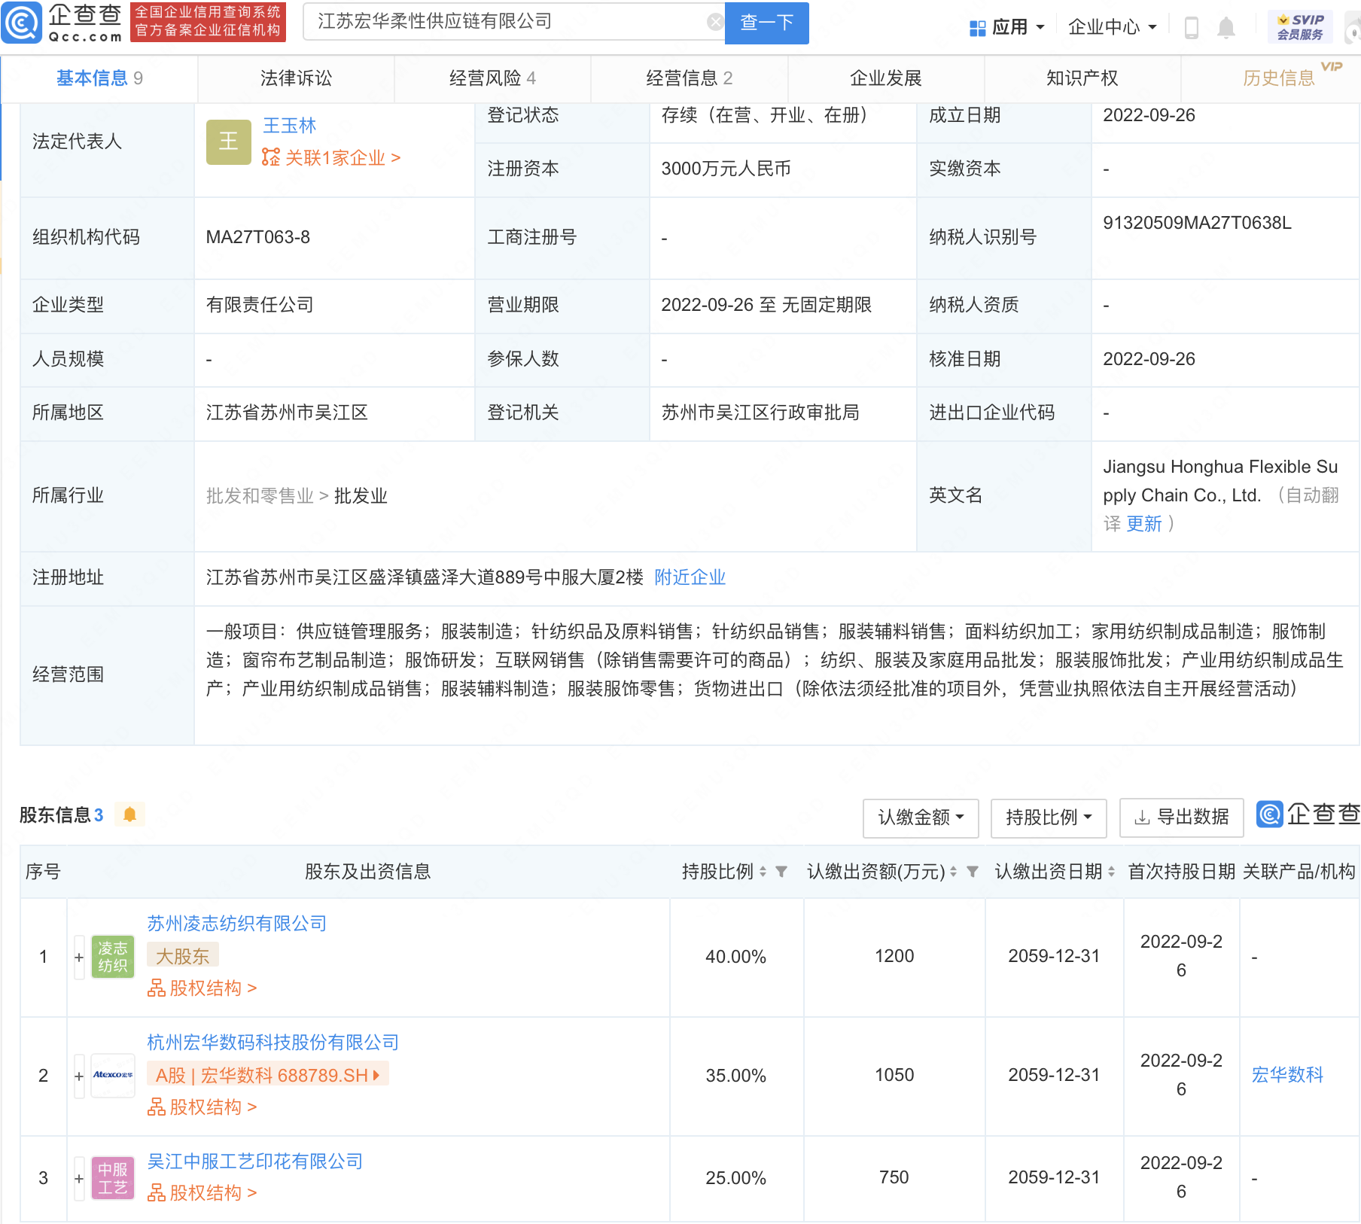
Task: Click the 1050 subscribed amount cell
Action: click(894, 1076)
